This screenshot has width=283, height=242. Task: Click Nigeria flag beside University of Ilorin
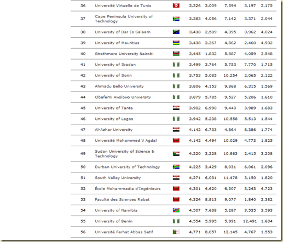pos(176,76)
